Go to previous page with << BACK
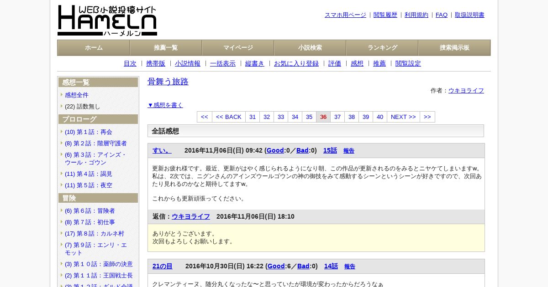548x287 pixels. [229, 117]
